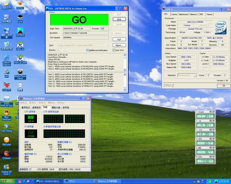Select the AnyDVD fox icon
This screenshot has height=184, width=231.
tap(7, 87)
